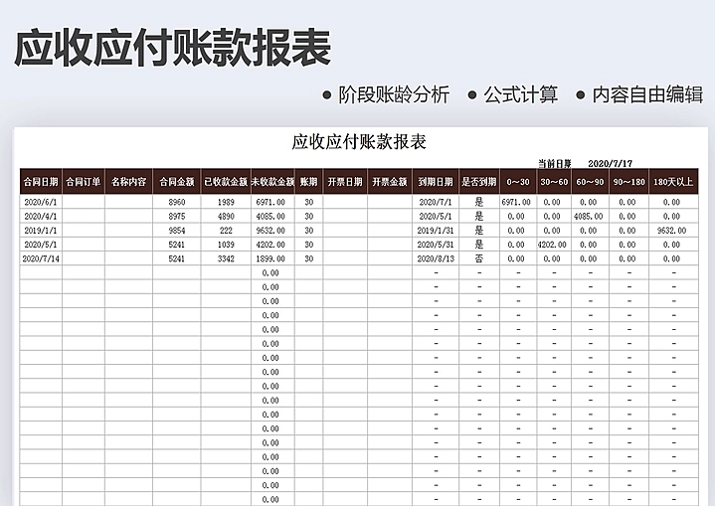Select the unreceived amount cell 9632.00 in 未收款金额
This screenshot has width=715, height=506.
point(270,230)
